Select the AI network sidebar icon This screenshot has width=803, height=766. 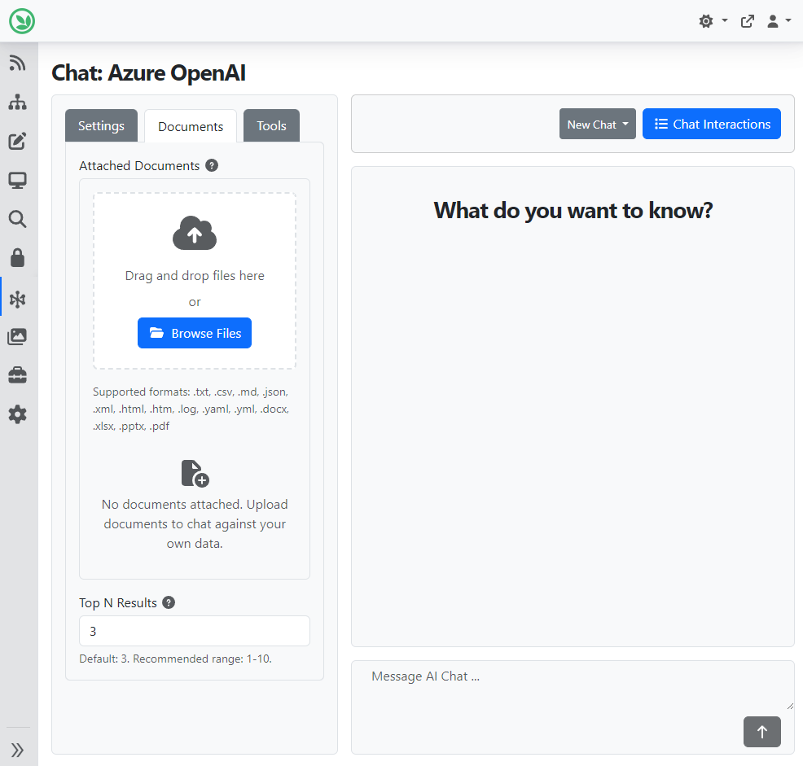tap(17, 299)
